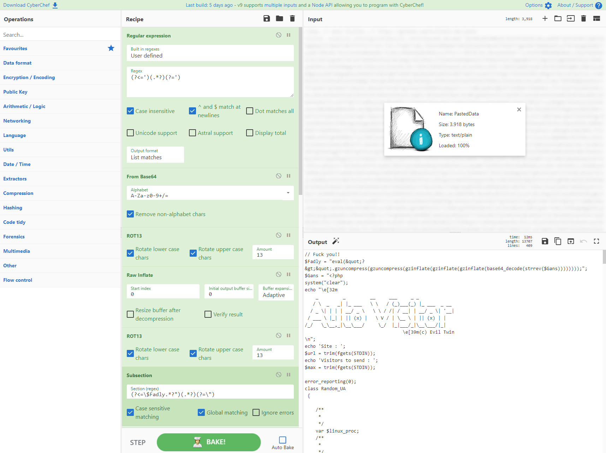Open Output format List matches dropdown

coord(155,155)
